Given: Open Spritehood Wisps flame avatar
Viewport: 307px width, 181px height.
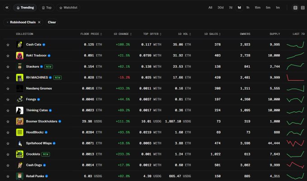Looking at the screenshot, I should pos(19,143).
